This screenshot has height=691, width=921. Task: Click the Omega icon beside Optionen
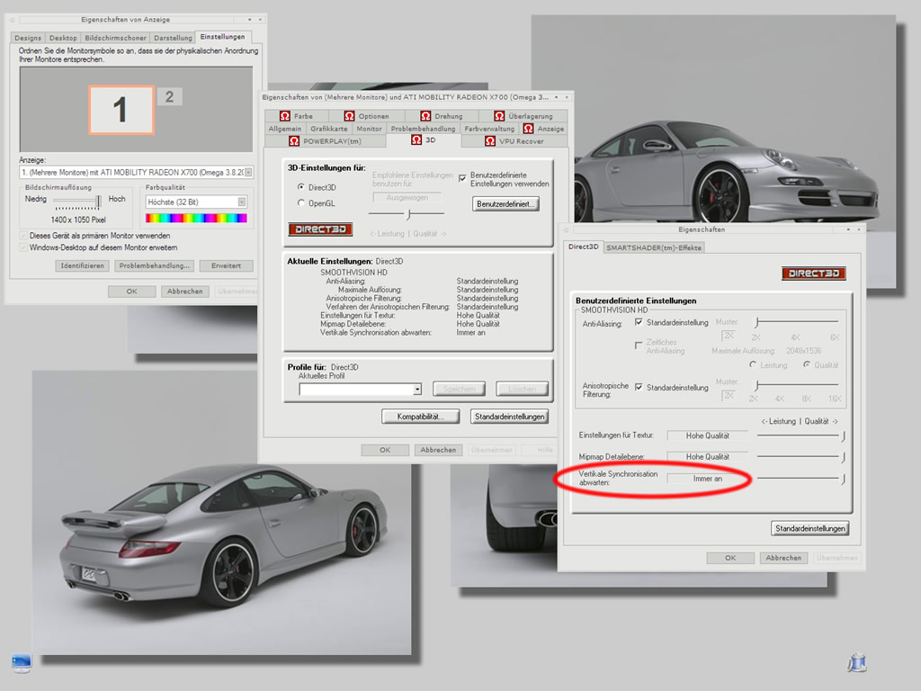point(349,116)
